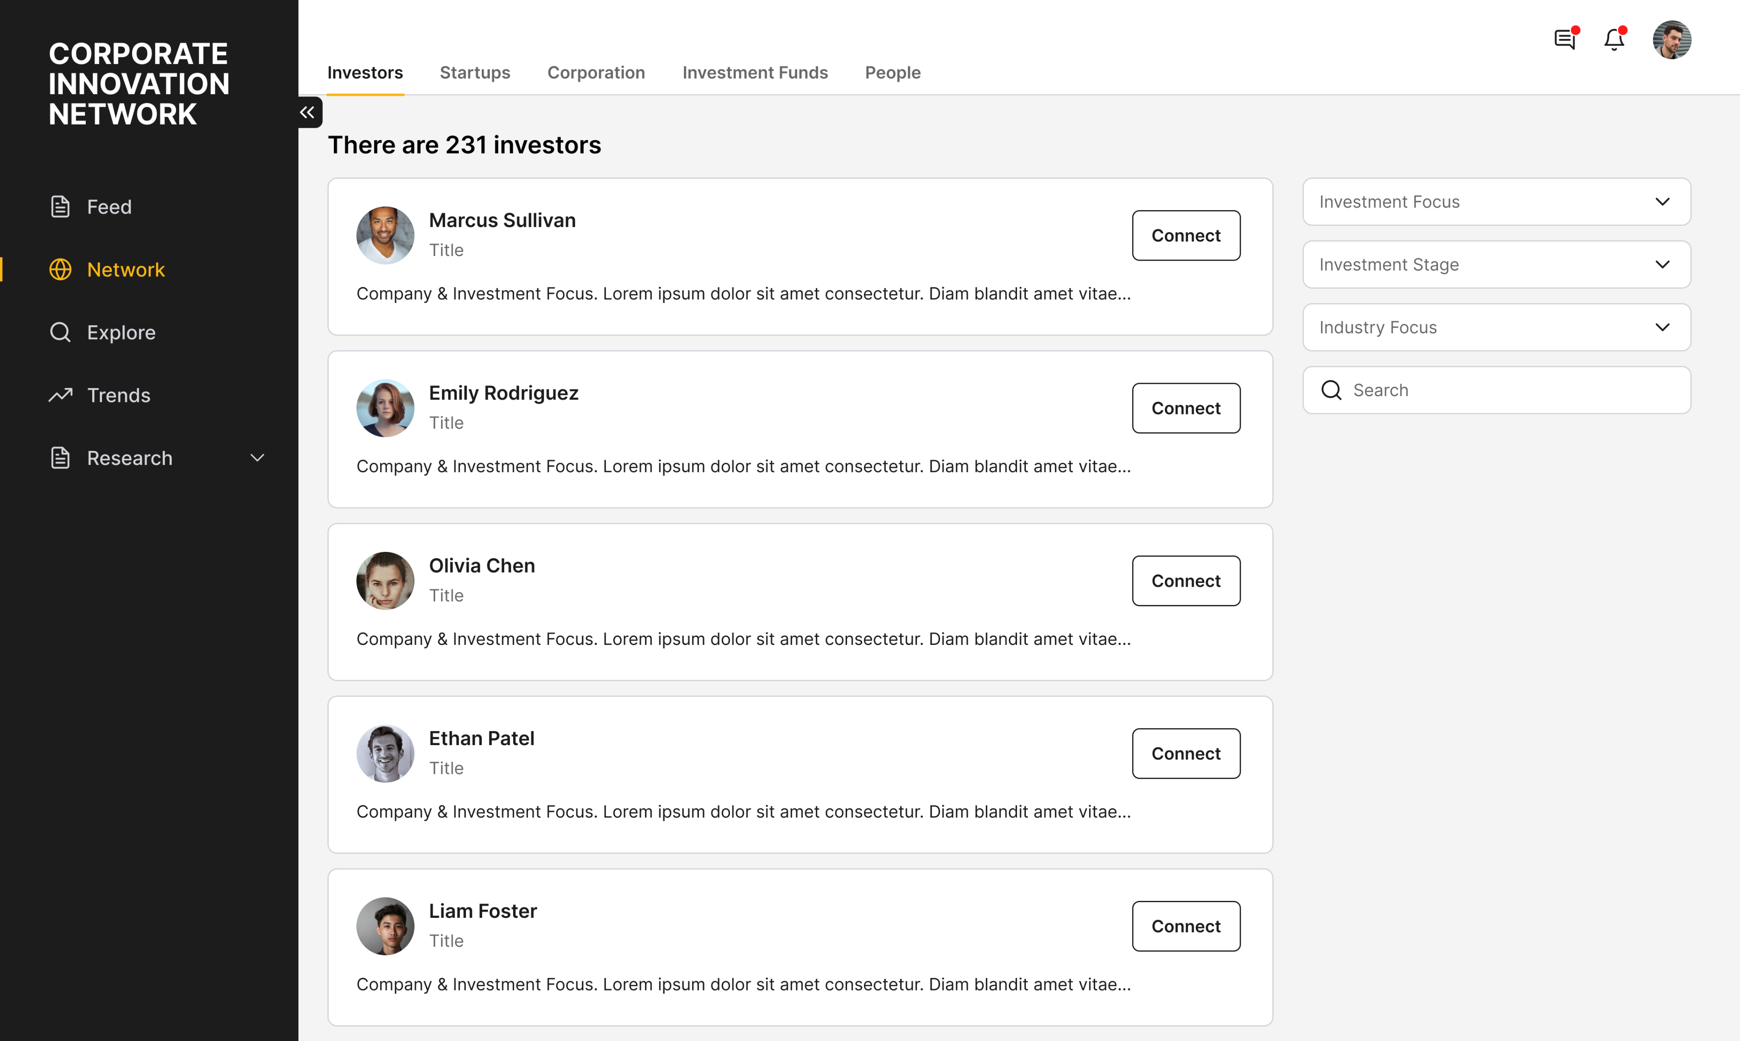Open the Industry Focus dropdown

click(x=1496, y=328)
